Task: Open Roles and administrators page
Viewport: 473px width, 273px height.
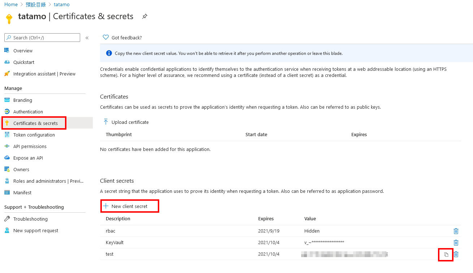Action: (48, 181)
